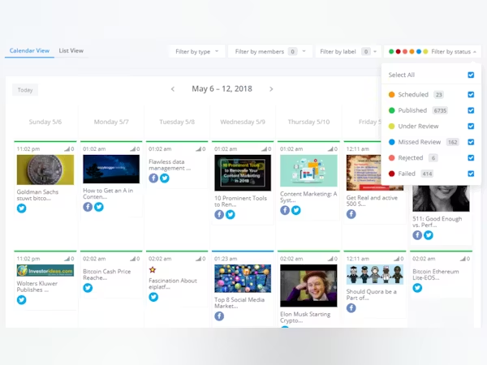
Task: Click Facebook icon on Top 8 Social Media post
Action: 219,316
